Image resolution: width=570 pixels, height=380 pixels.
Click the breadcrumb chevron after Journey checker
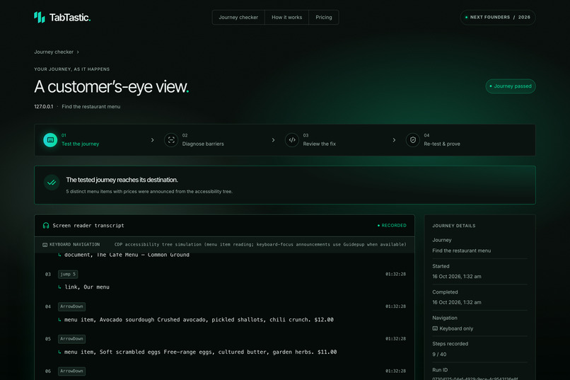(x=78, y=52)
